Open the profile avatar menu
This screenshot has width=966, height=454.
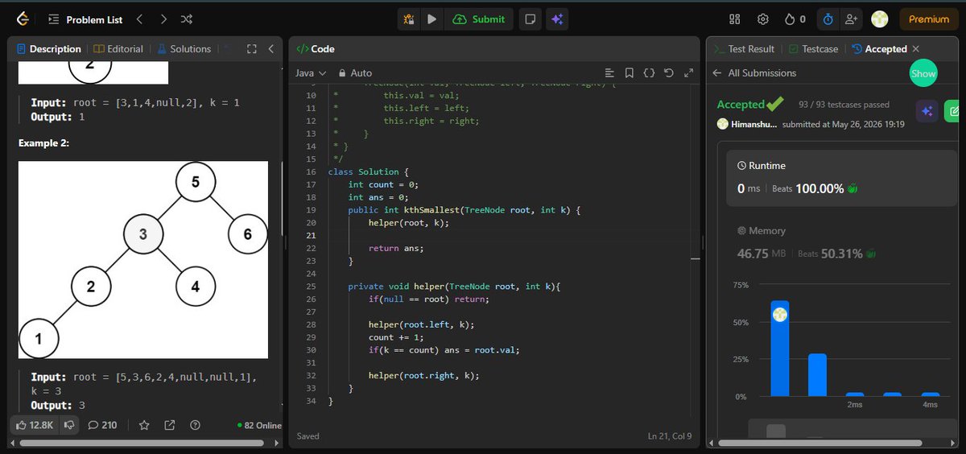(880, 19)
